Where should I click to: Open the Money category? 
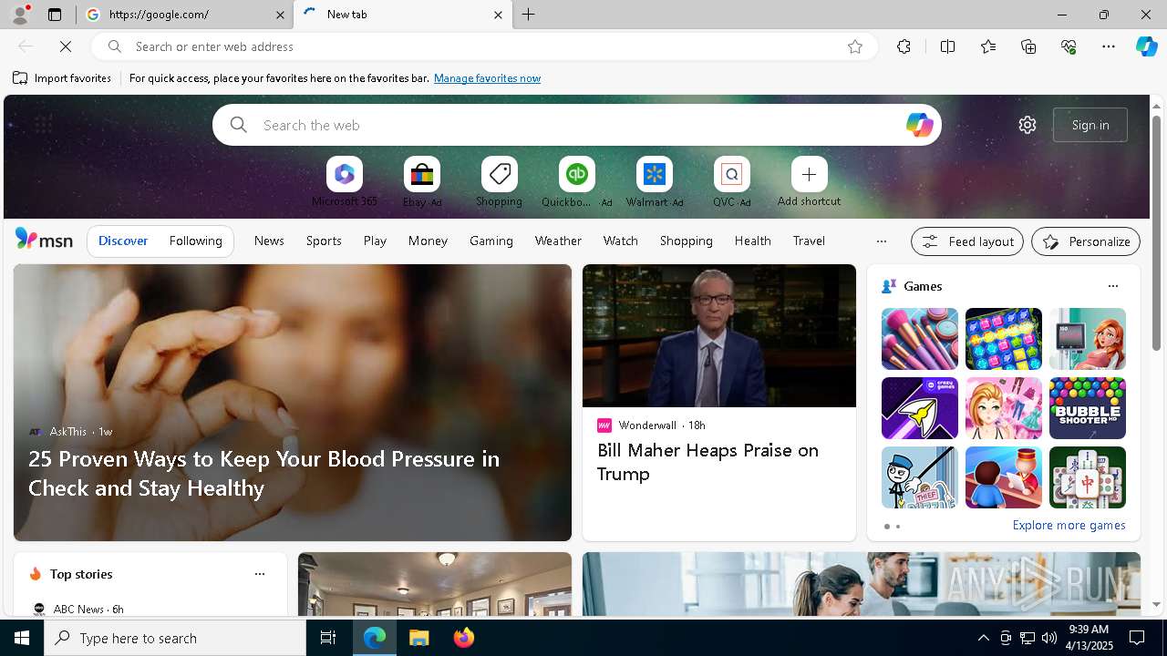(428, 241)
